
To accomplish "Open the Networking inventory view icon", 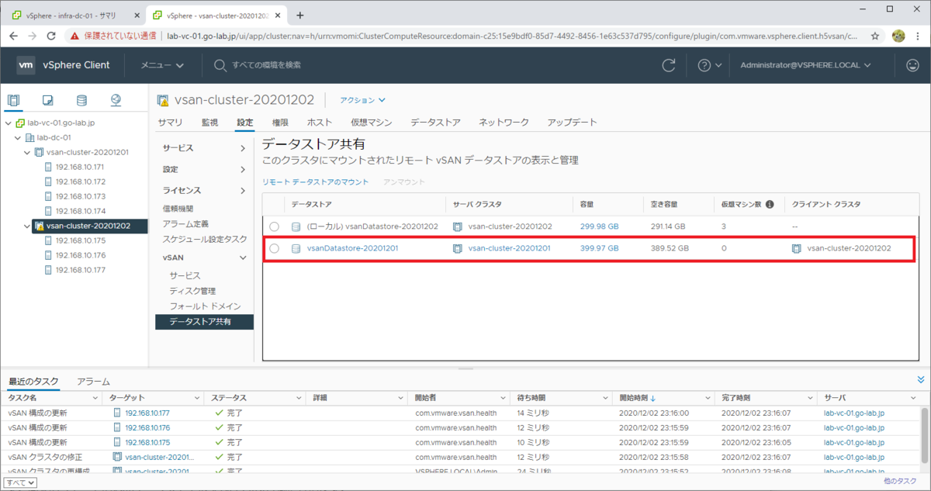I will [x=116, y=100].
